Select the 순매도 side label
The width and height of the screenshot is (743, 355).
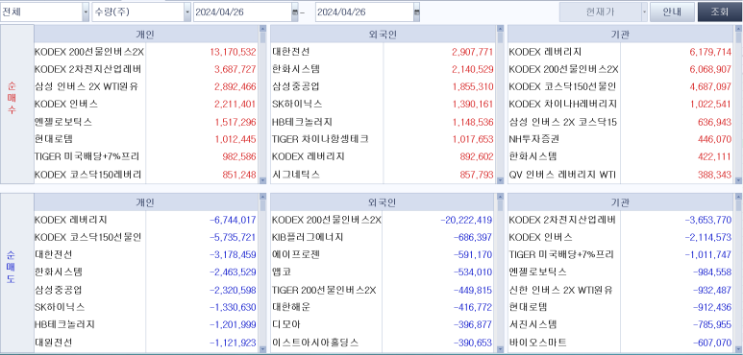click(x=12, y=267)
